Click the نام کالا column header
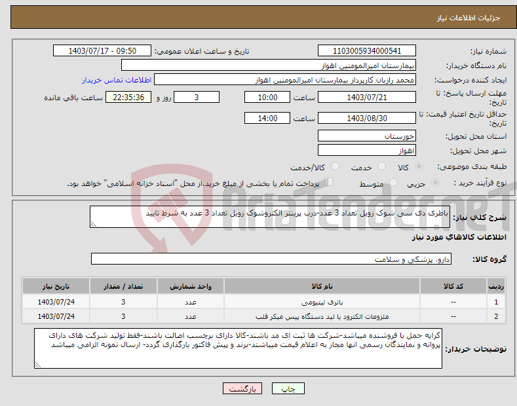The height and width of the screenshot is (406, 517). point(322,286)
